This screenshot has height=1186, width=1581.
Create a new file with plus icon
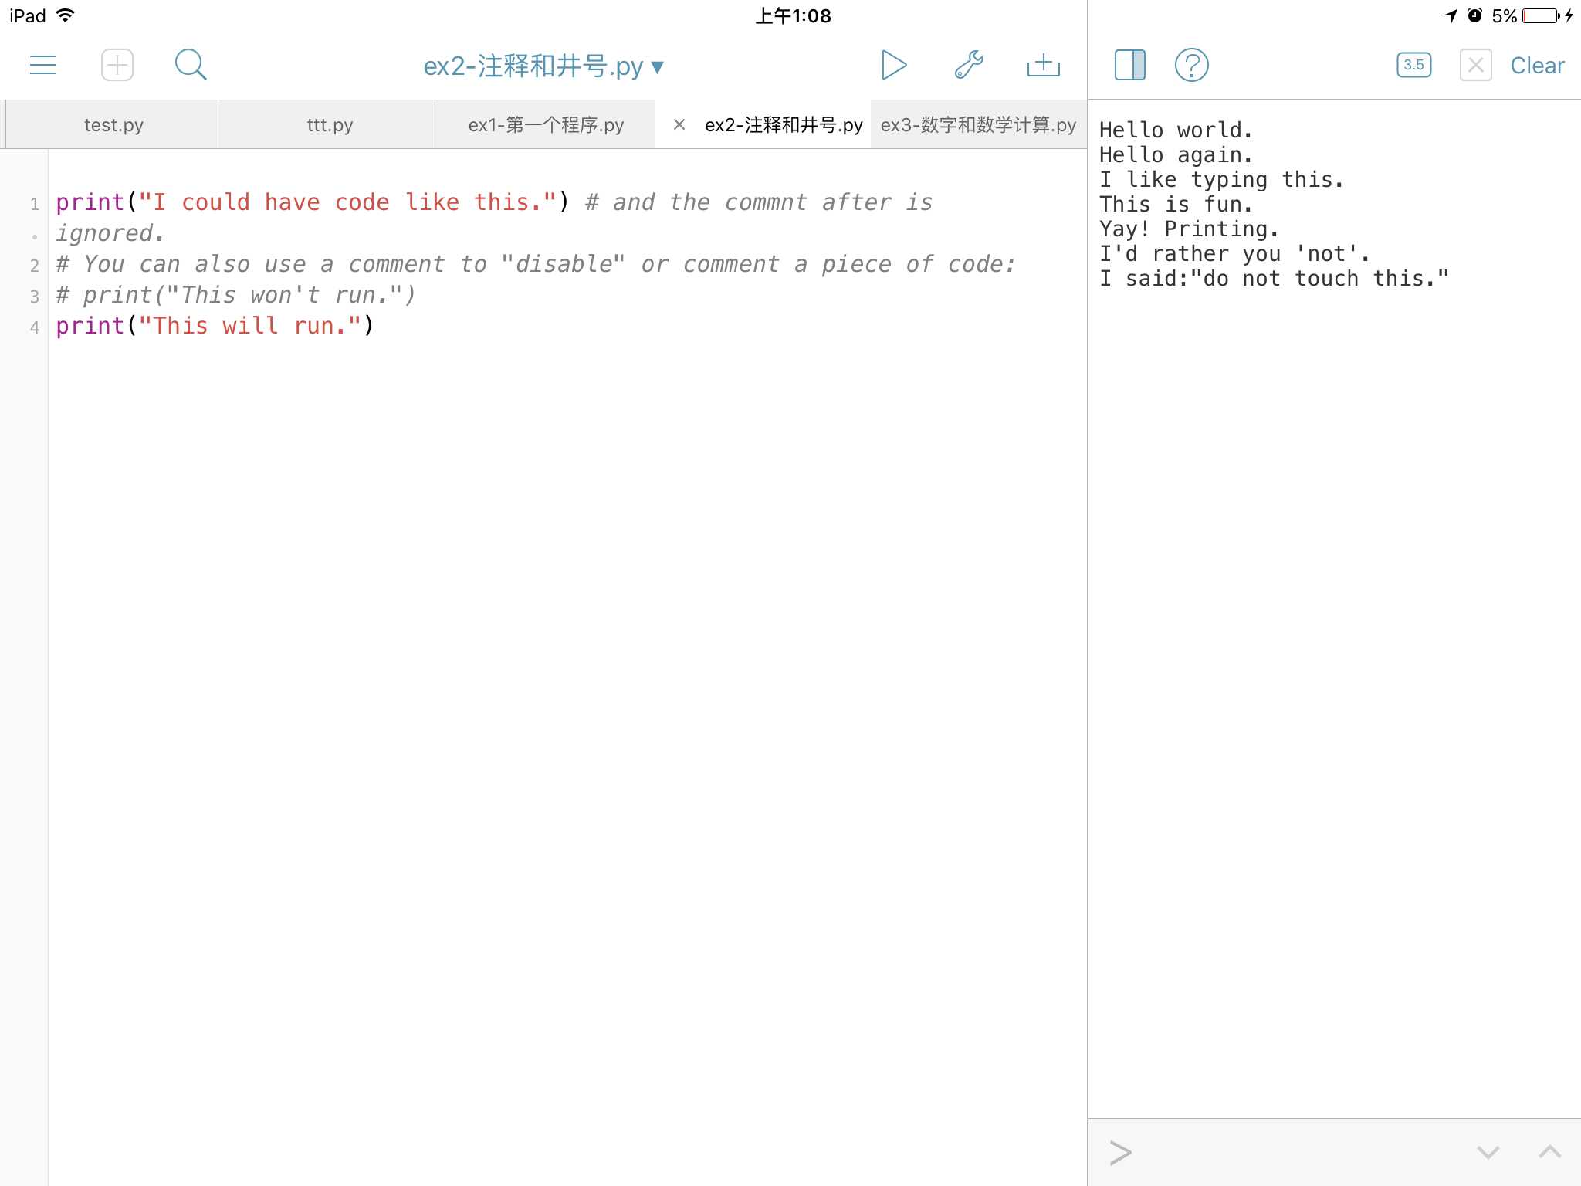(x=117, y=65)
